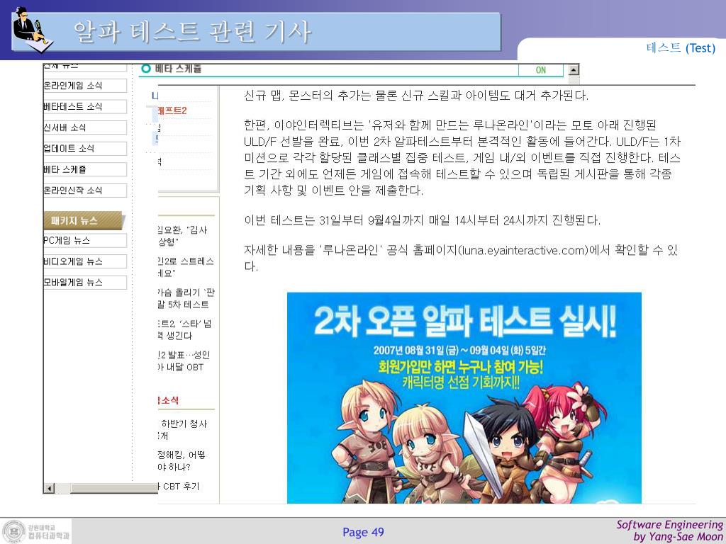The image size is (726, 544).
Task: Open 비디오게임 뉴스 in the sidebar
Action: pos(85,261)
